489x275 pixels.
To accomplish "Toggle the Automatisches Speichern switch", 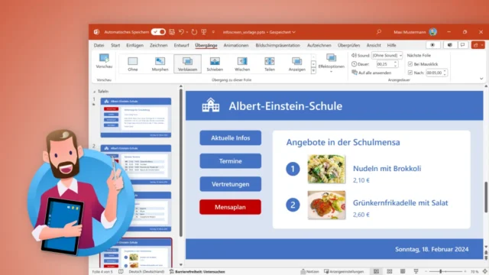I will pos(158,32).
